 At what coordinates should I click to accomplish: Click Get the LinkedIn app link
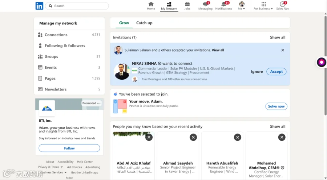[x=84, y=172]
